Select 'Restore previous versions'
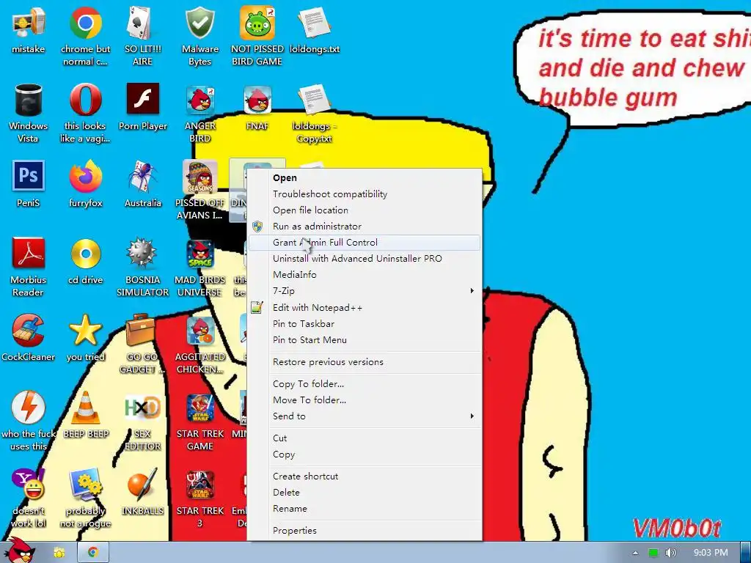The width and height of the screenshot is (751, 563). (364, 362)
